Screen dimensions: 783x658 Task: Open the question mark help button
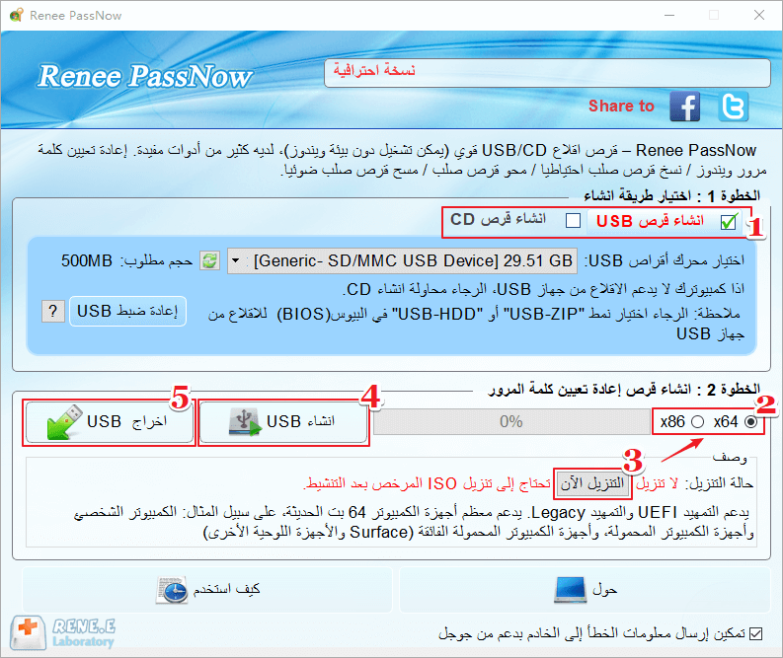pyautogui.click(x=53, y=312)
